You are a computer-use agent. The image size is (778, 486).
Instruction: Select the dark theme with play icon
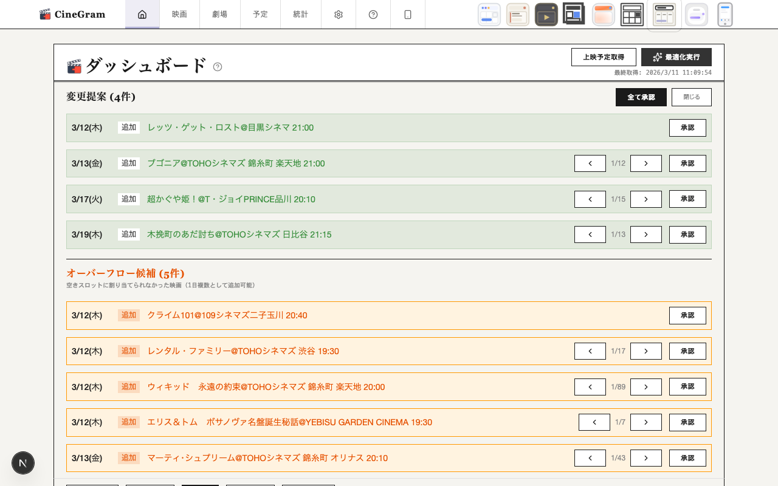tap(546, 15)
